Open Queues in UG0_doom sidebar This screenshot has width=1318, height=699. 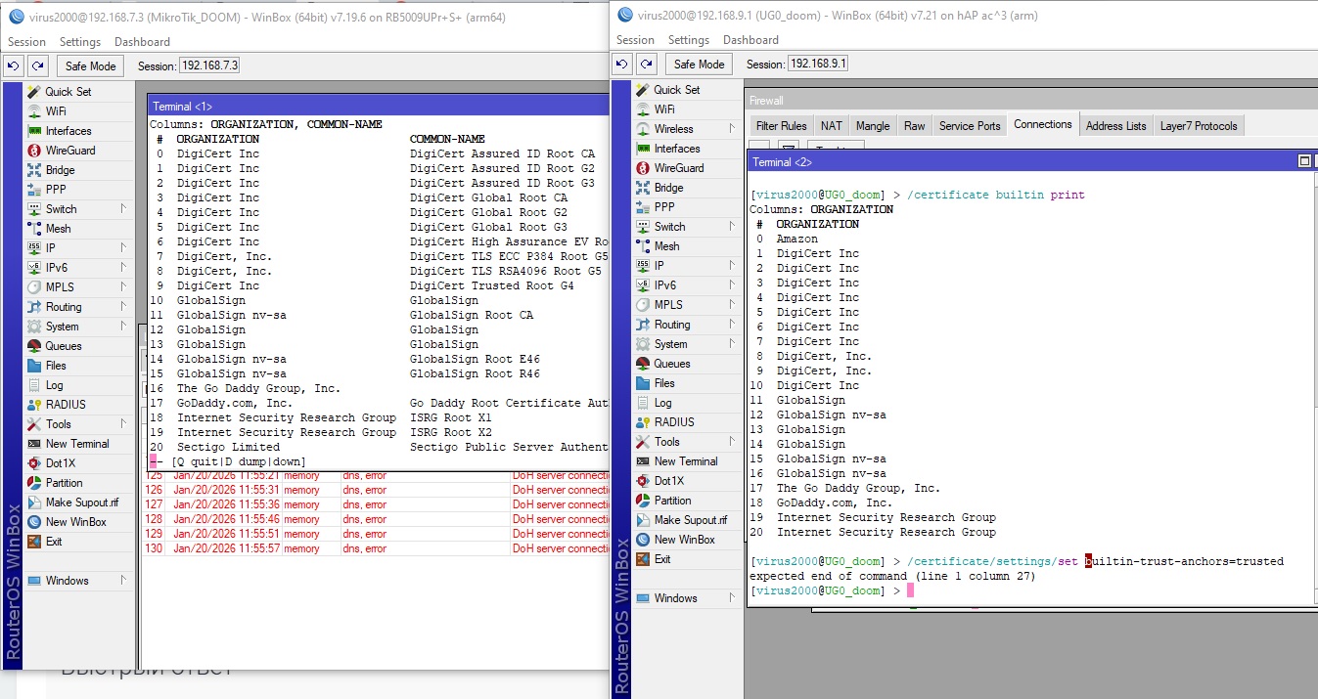[x=672, y=364]
